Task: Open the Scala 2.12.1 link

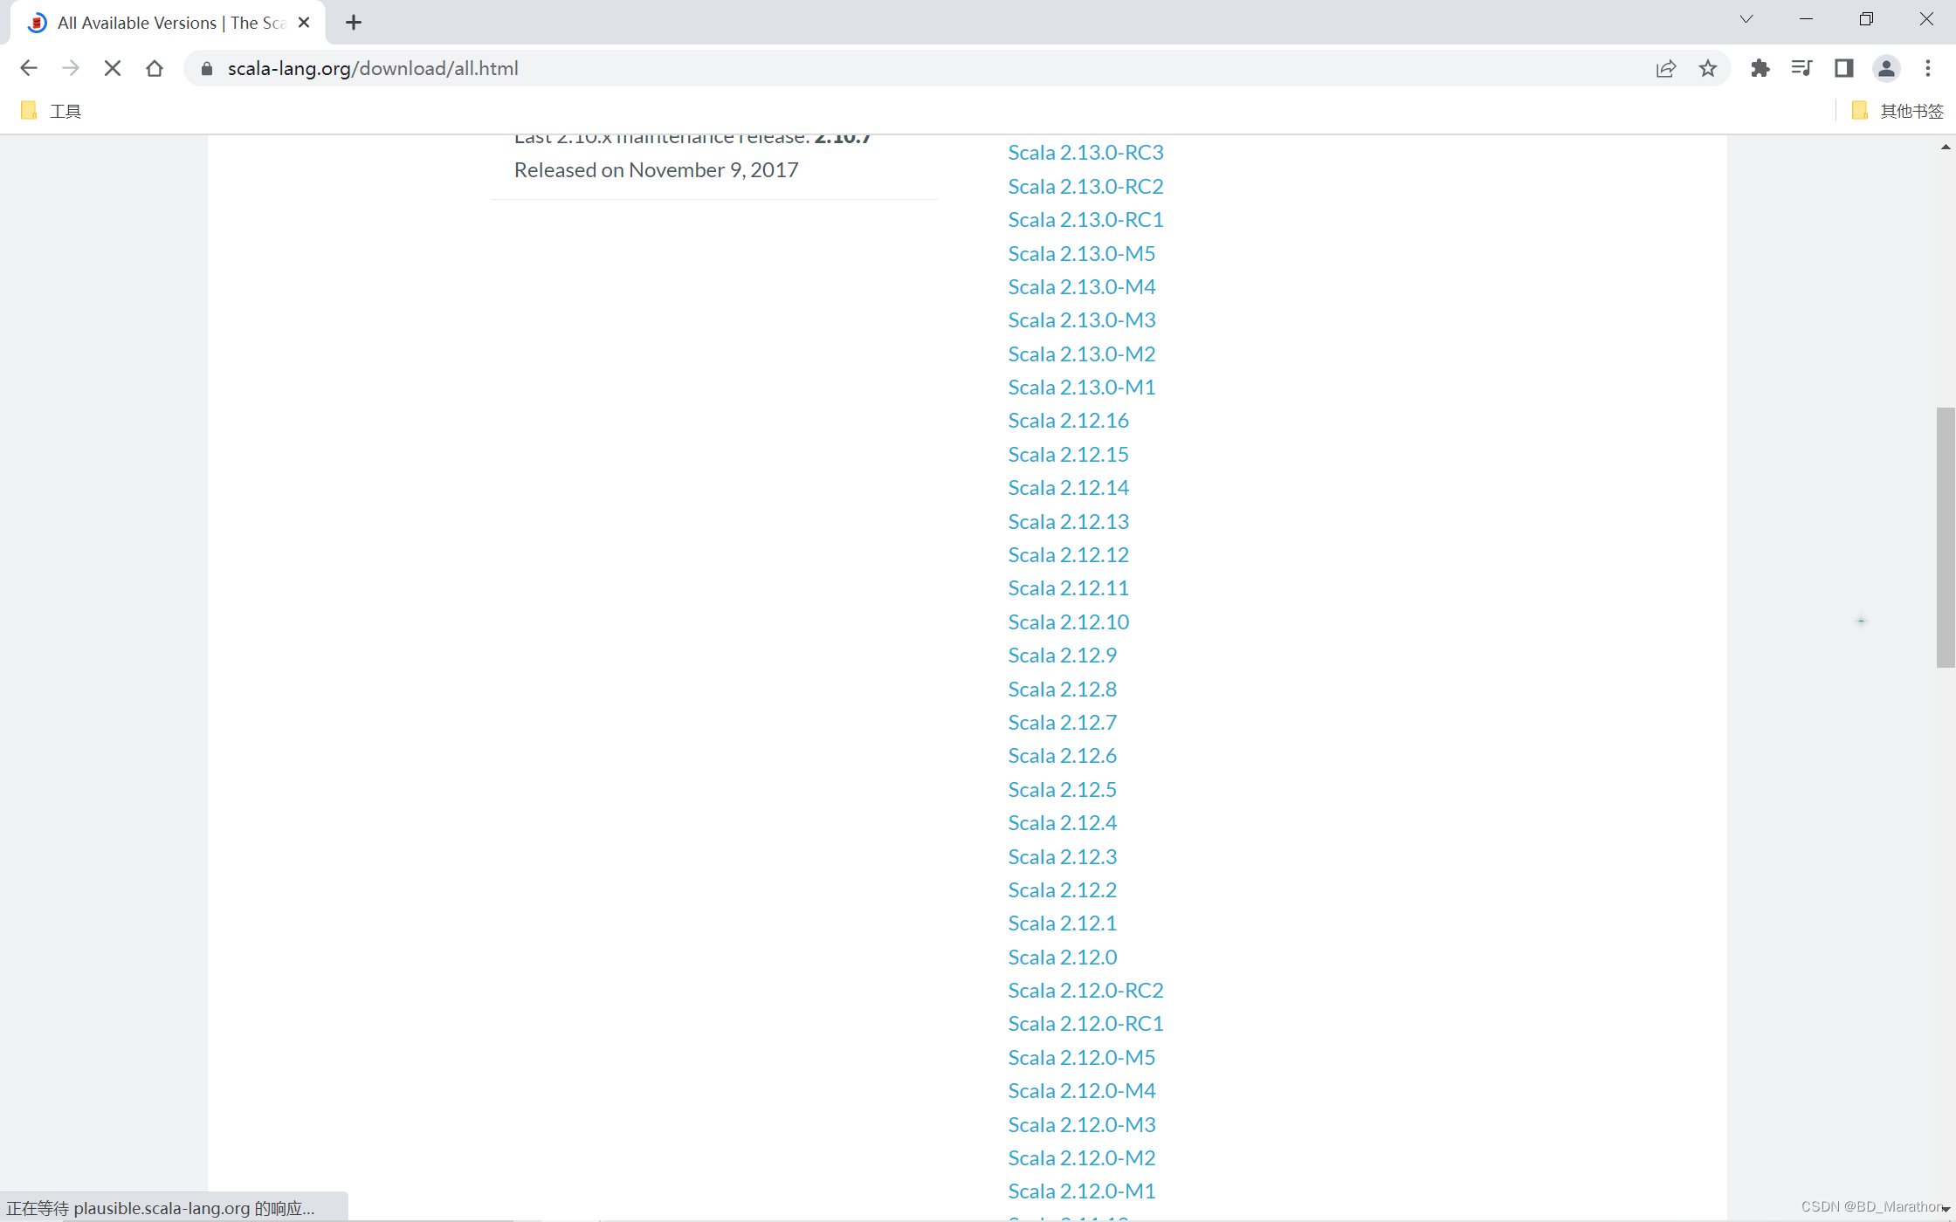Action: (x=1062, y=923)
